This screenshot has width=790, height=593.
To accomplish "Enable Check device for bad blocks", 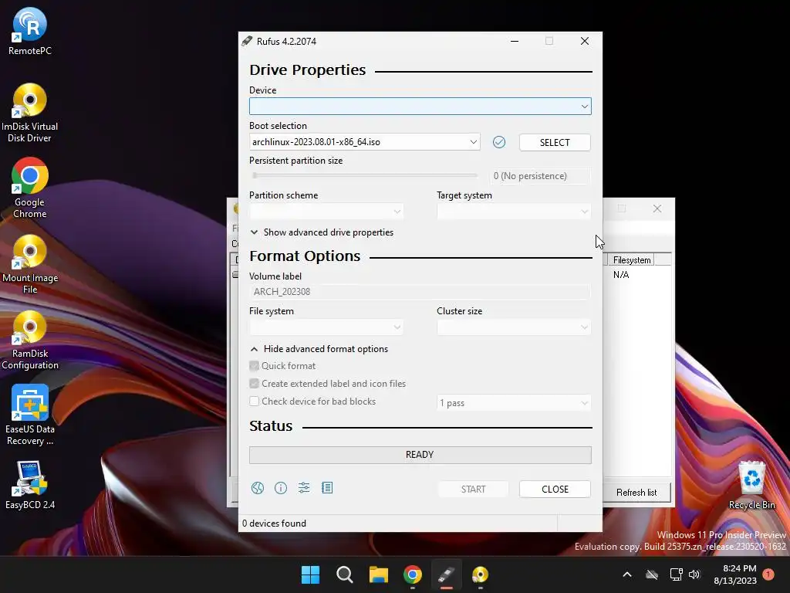I will 255,401.
